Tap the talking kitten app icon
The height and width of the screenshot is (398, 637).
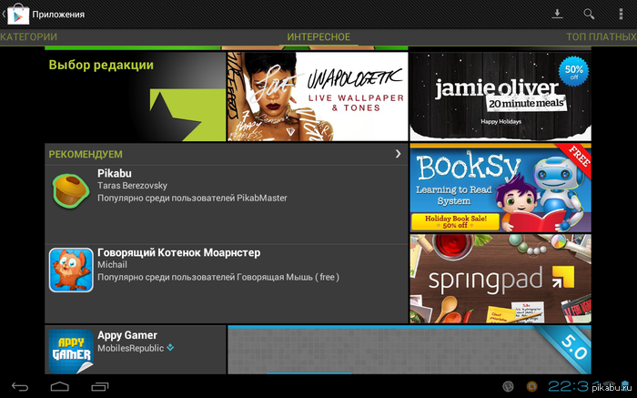71,270
